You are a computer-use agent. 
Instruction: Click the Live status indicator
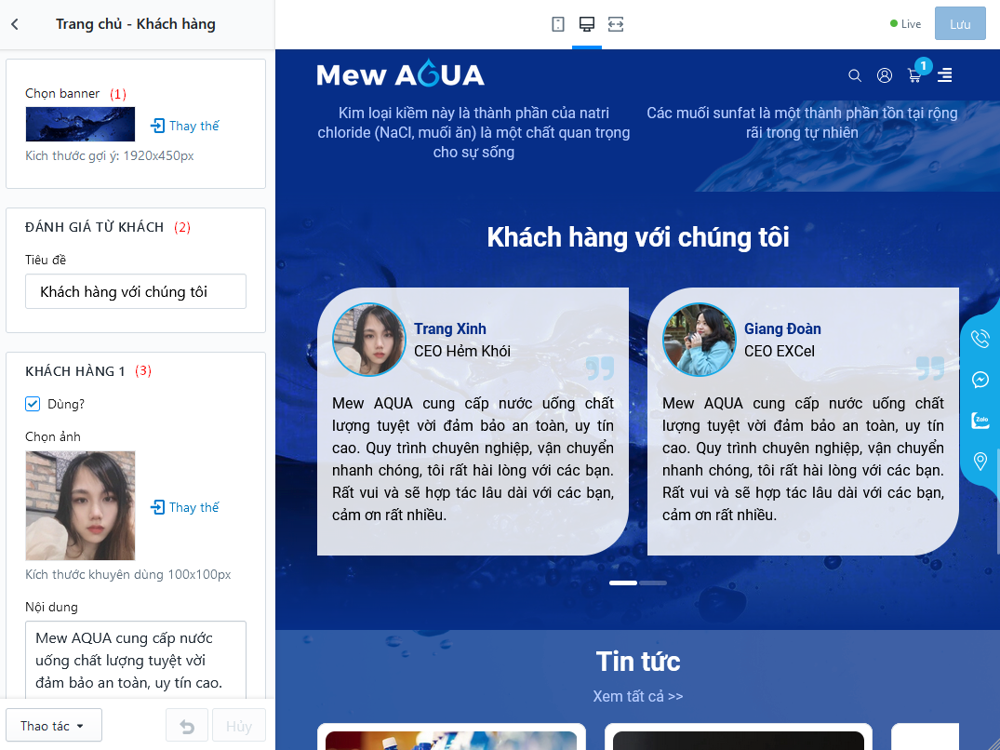906,24
